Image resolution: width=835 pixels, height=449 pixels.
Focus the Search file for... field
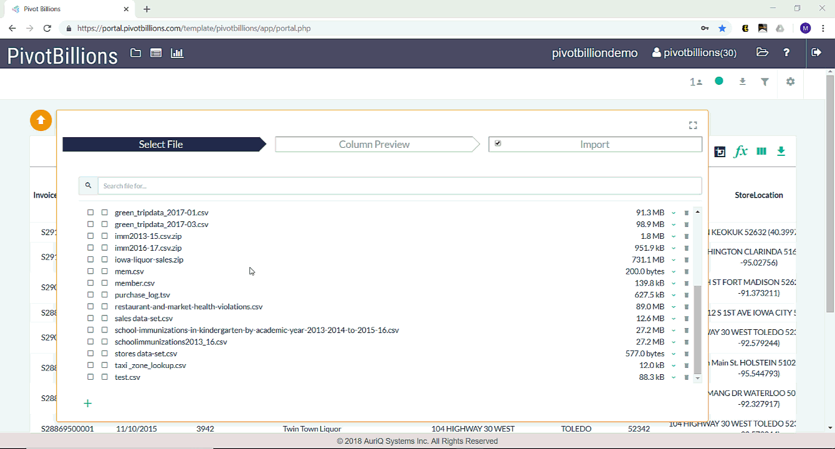(x=399, y=186)
